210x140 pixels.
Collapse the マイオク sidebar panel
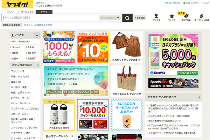37,35
